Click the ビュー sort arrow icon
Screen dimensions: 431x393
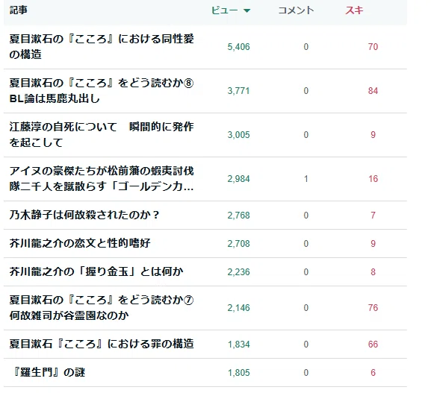pos(246,10)
